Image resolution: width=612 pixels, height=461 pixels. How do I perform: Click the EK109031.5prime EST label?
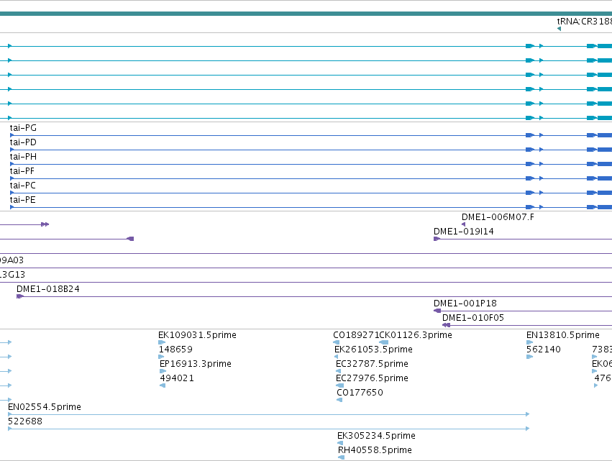coord(197,335)
